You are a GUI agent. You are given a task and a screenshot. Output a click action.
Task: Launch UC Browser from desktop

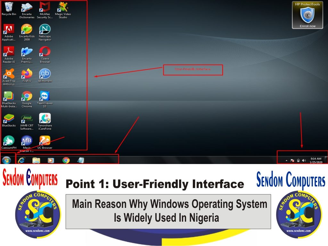tap(45, 143)
